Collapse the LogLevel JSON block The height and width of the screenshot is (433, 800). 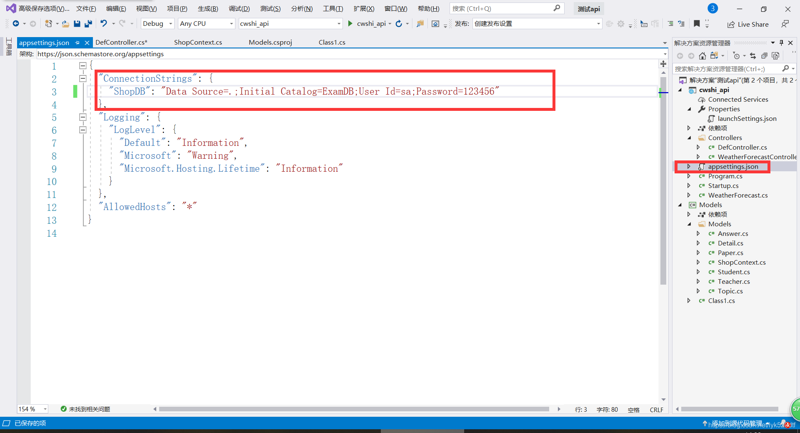(82, 130)
